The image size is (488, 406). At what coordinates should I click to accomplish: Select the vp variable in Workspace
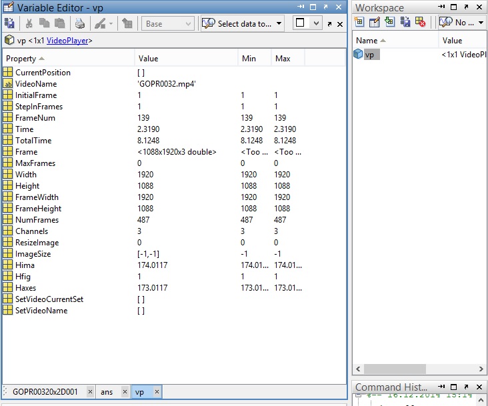click(x=369, y=55)
